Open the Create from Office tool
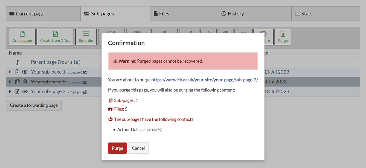The image size is (366, 168). point(55,37)
